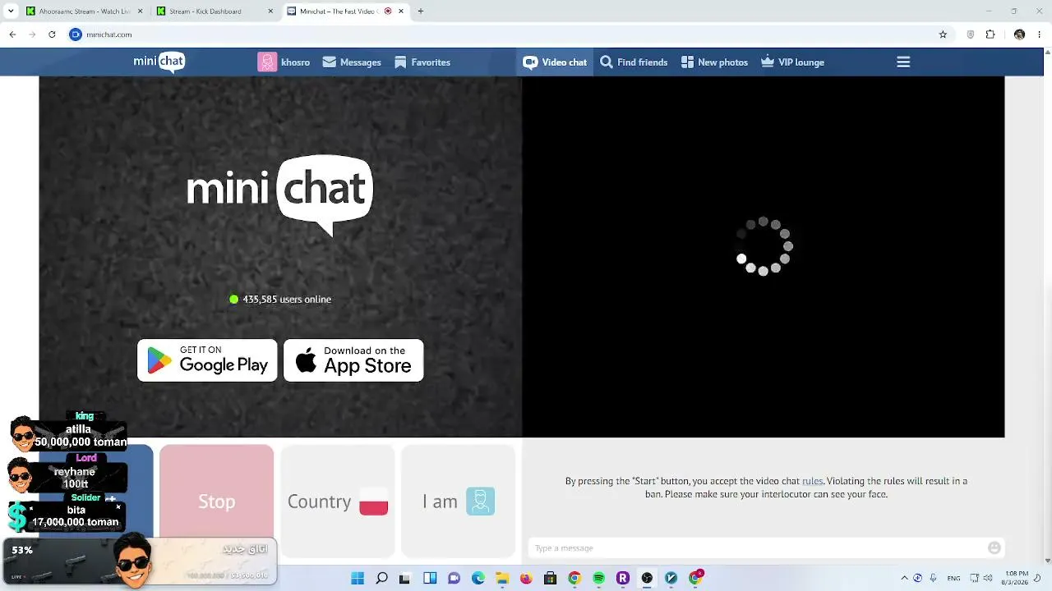Open the Chrome three-dot menu
This screenshot has height=591, width=1052.
pyautogui.click(x=1040, y=34)
